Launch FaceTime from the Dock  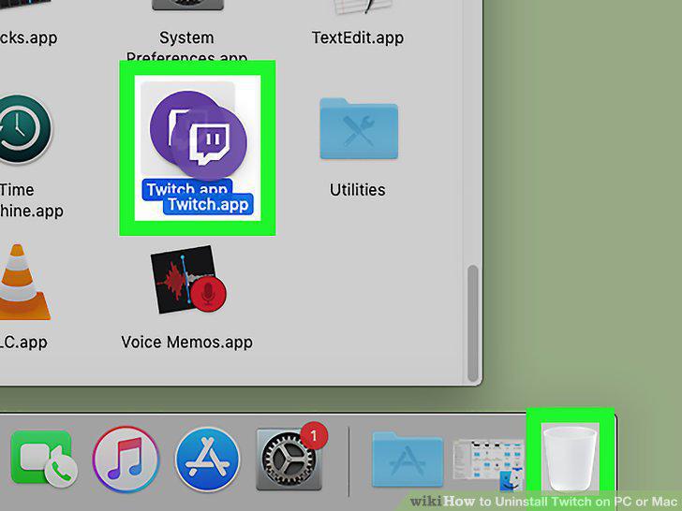(x=43, y=458)
